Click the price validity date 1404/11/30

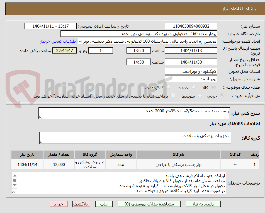(x=191, y=62)
